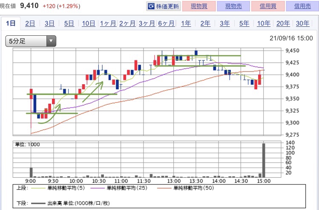
Task: Click the 現物売 button
Action: [233, 6]
